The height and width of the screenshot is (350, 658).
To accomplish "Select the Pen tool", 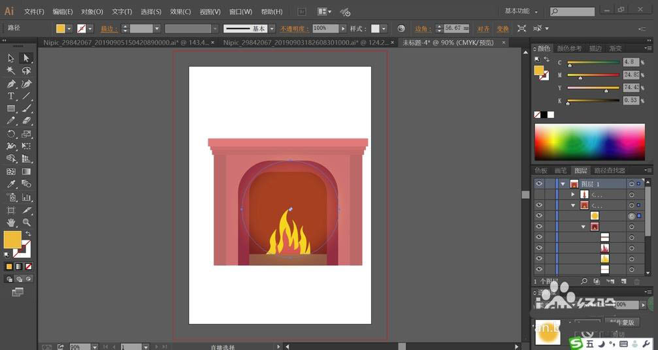I will pyautogui.click(x=11, y=84).
